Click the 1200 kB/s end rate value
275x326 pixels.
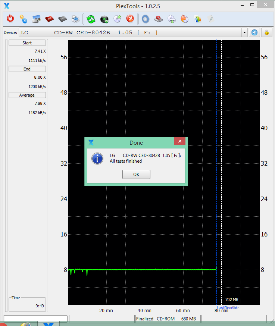tap(37, 87)
